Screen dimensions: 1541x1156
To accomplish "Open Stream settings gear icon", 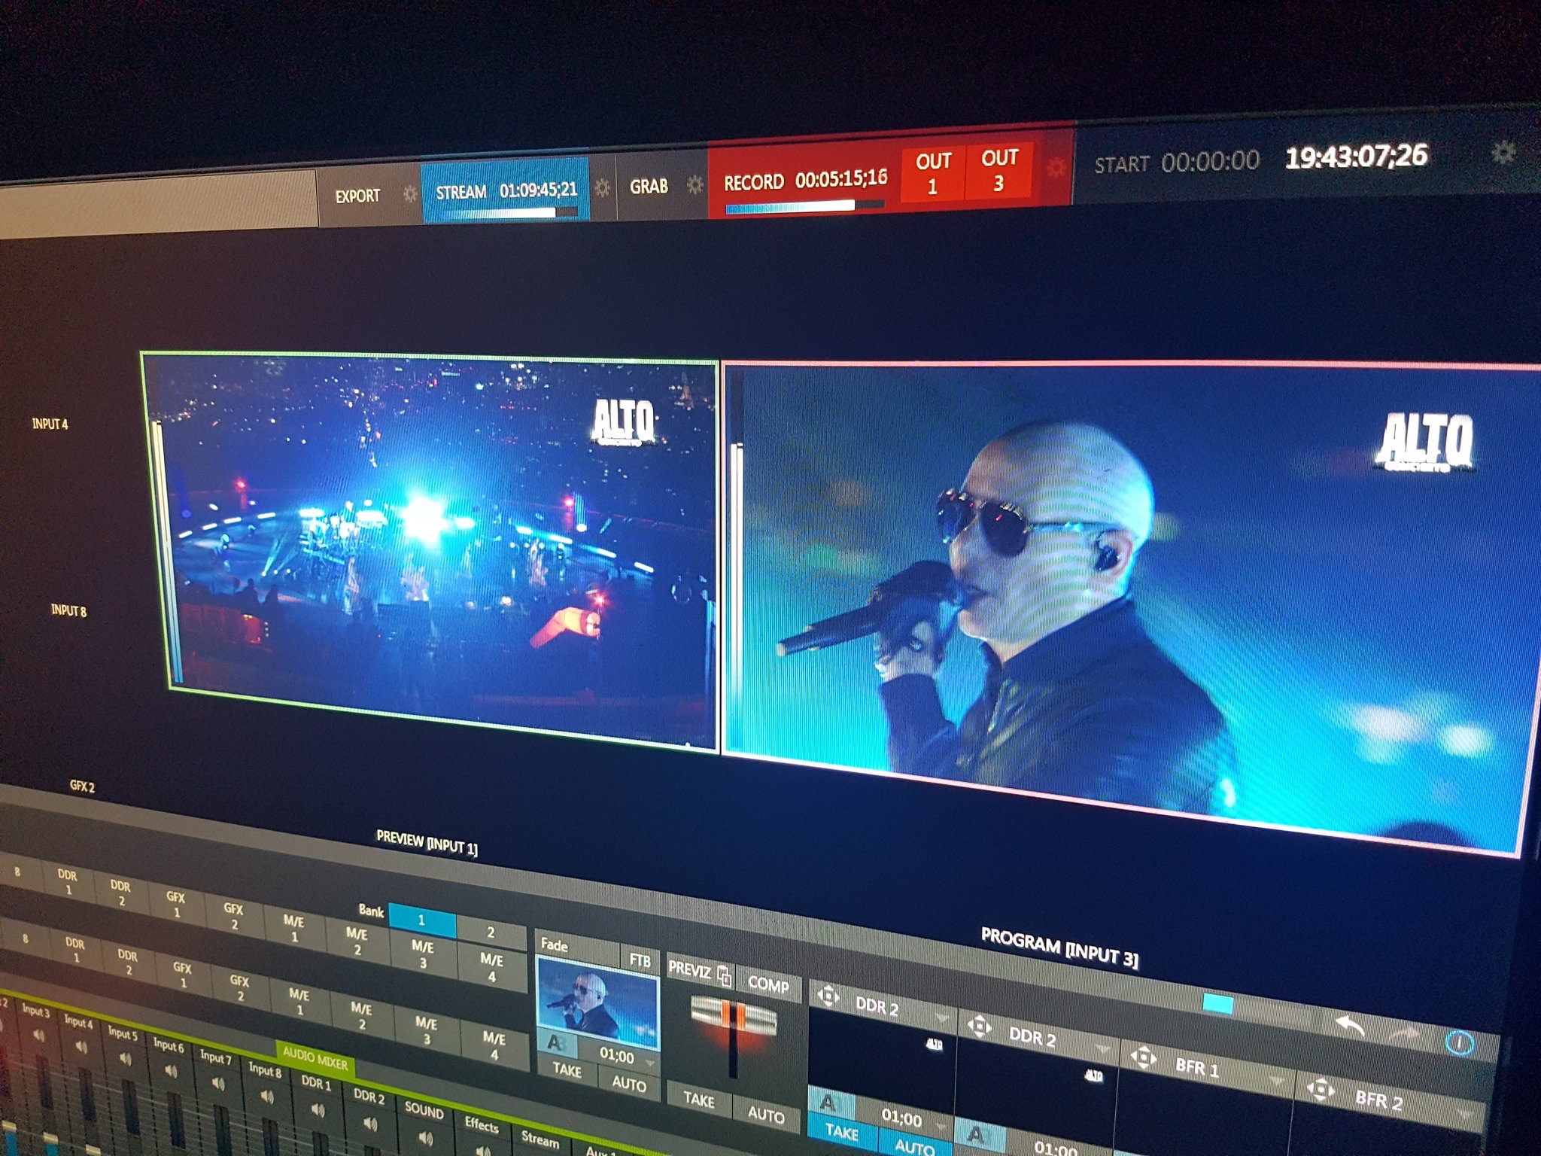I will tap(602, 187).
